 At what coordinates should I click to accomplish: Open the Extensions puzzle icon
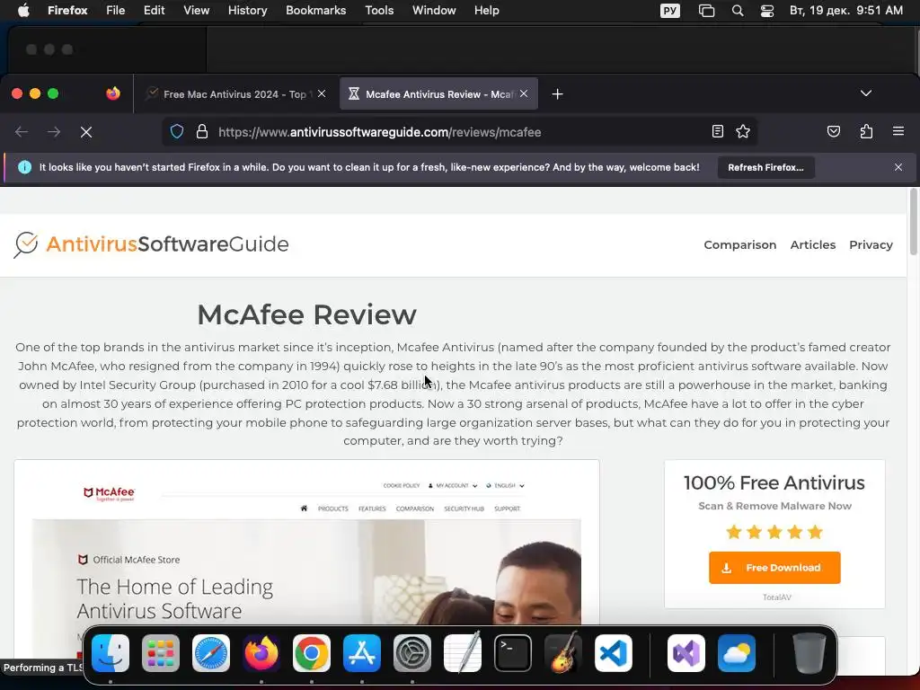(866, 131)
